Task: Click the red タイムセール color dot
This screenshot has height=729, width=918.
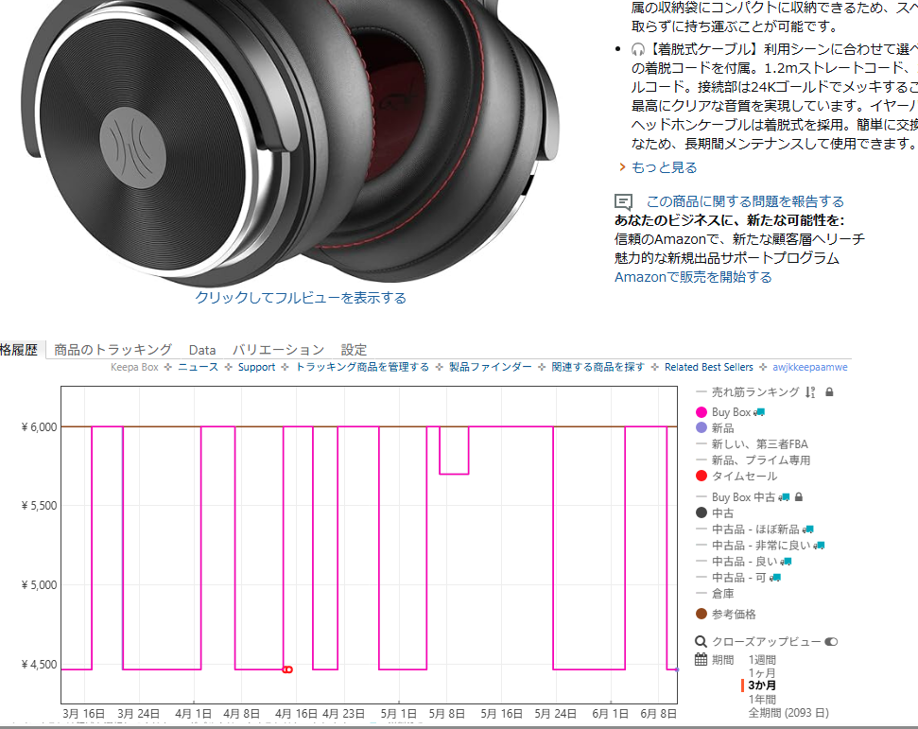Action: 701,476
